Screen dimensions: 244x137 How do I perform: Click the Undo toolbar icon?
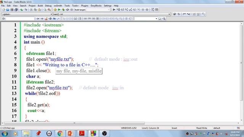pos(21,10)
